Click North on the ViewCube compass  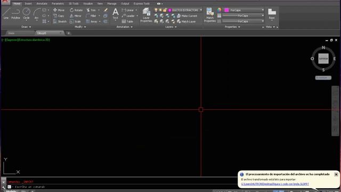pos(323,47)
